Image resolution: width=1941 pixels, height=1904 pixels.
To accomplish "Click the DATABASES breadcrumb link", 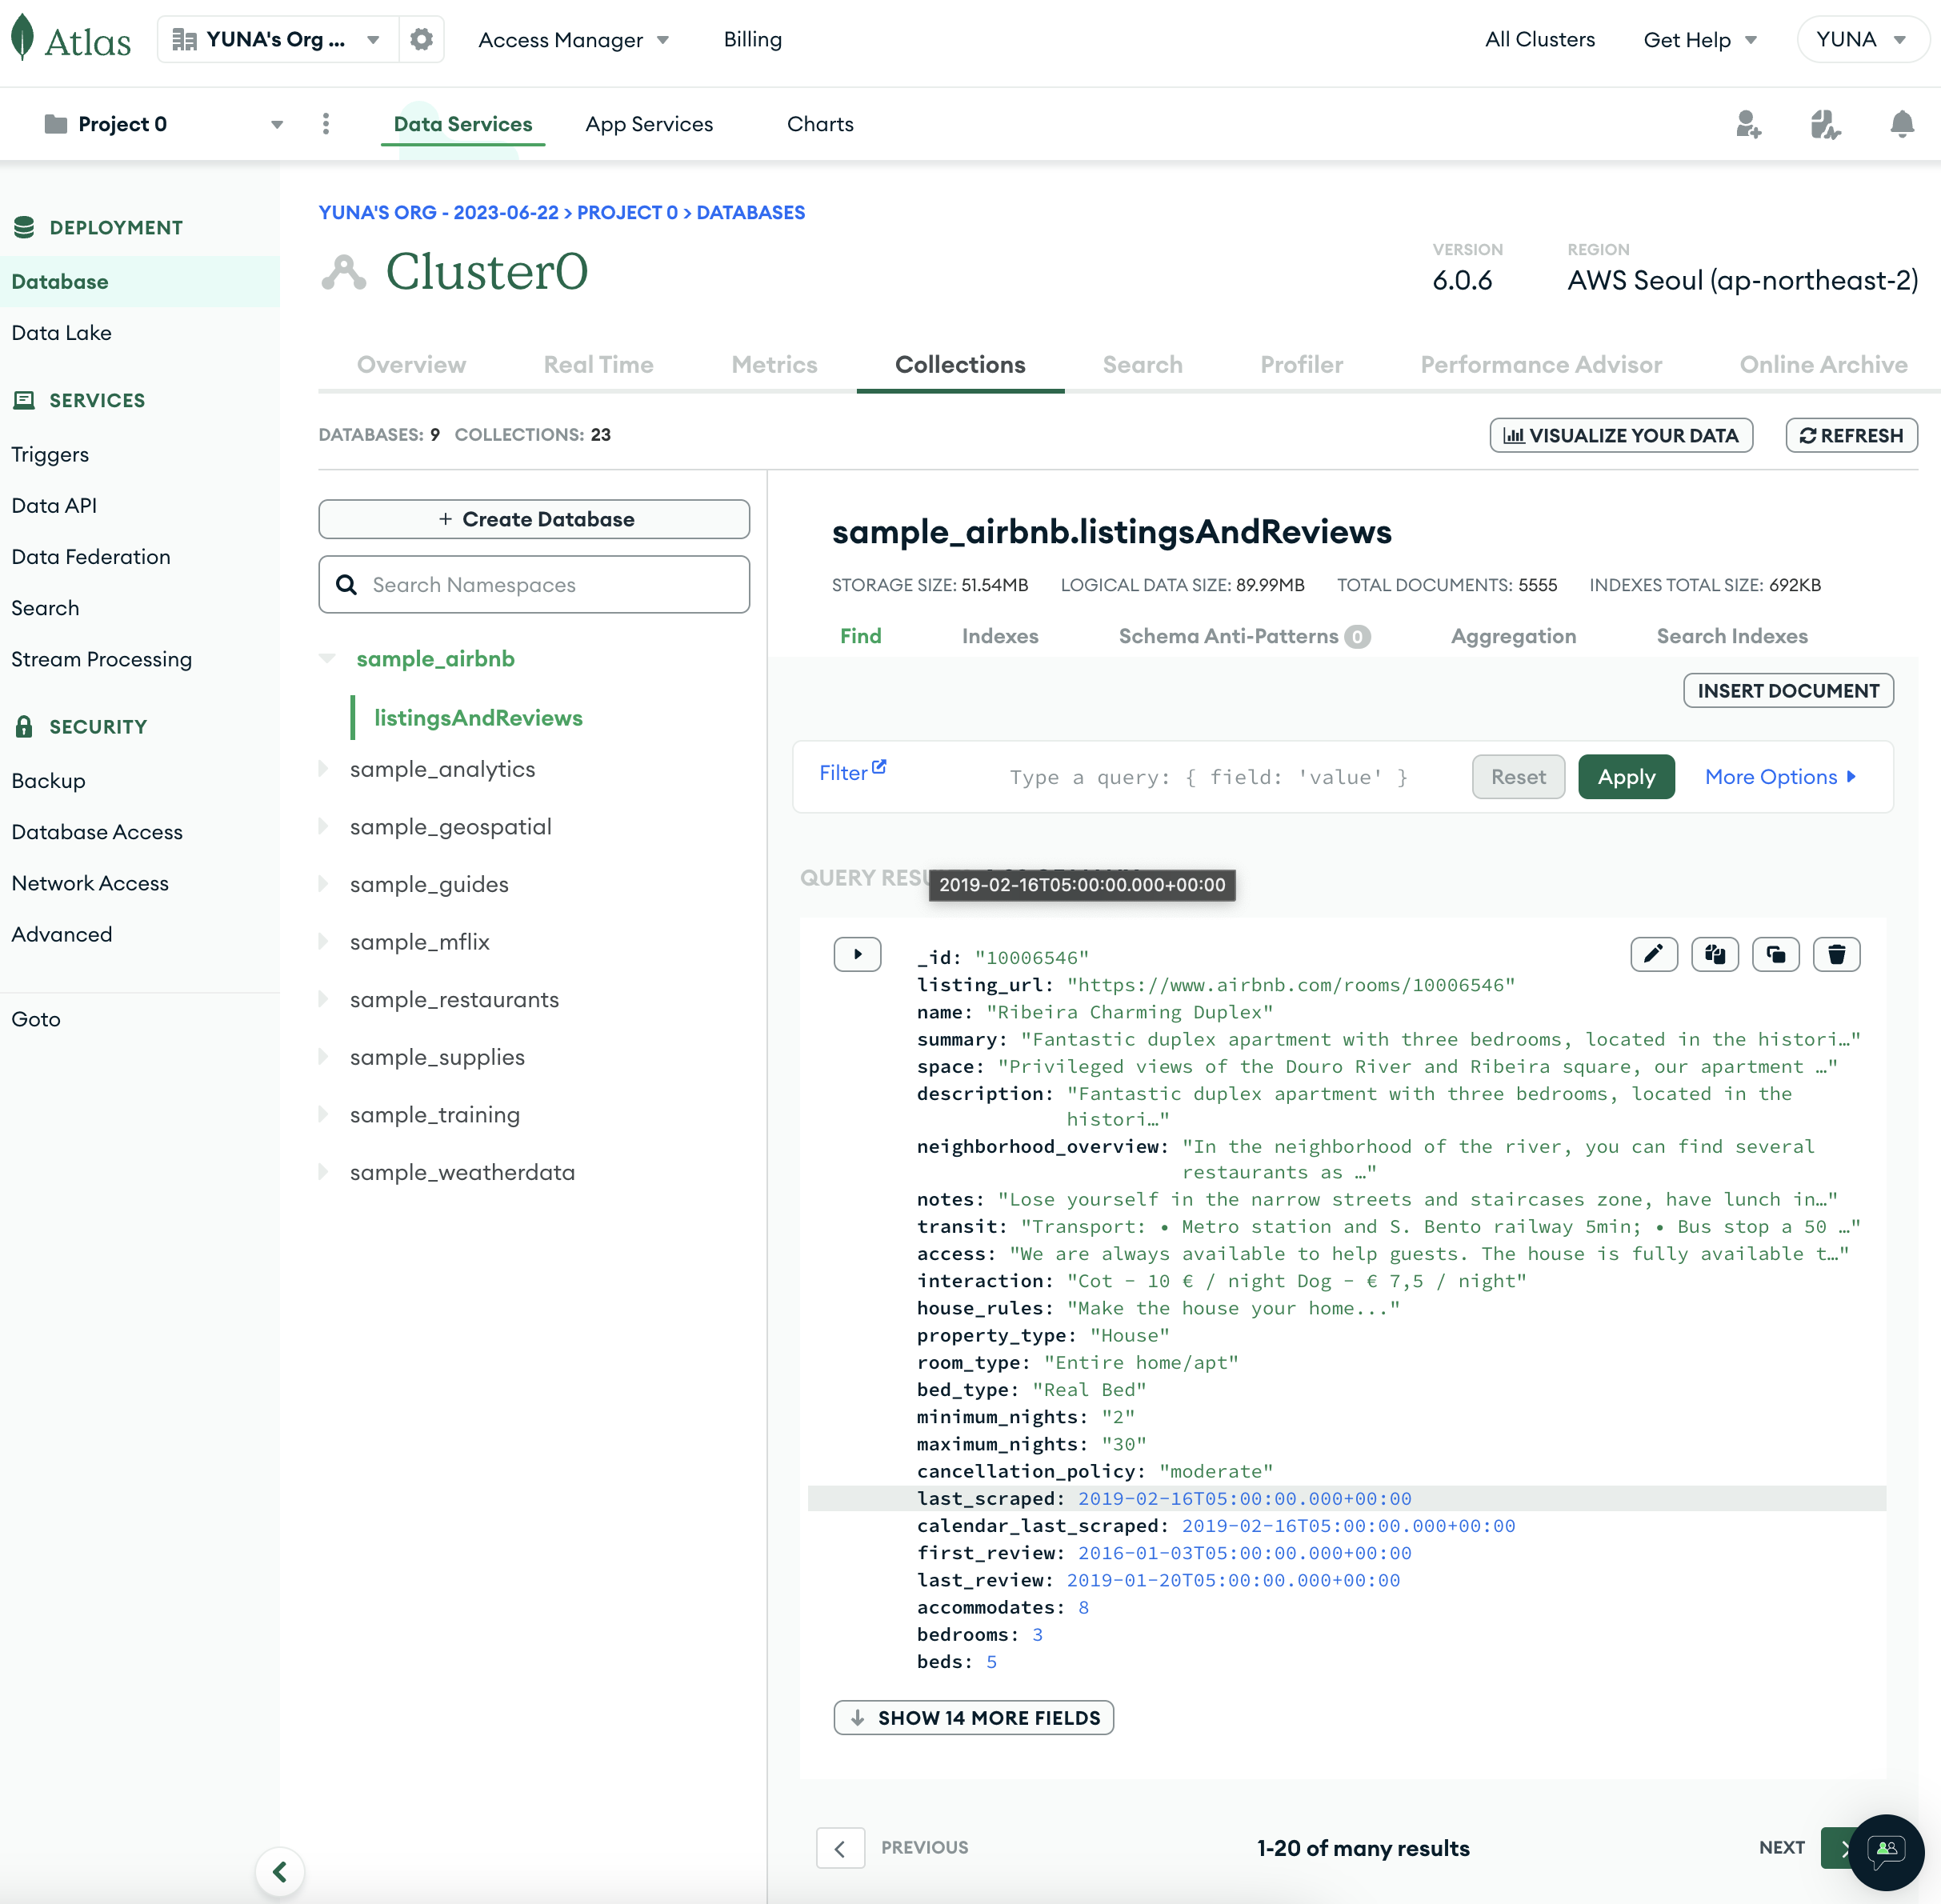I will (750, 212).
